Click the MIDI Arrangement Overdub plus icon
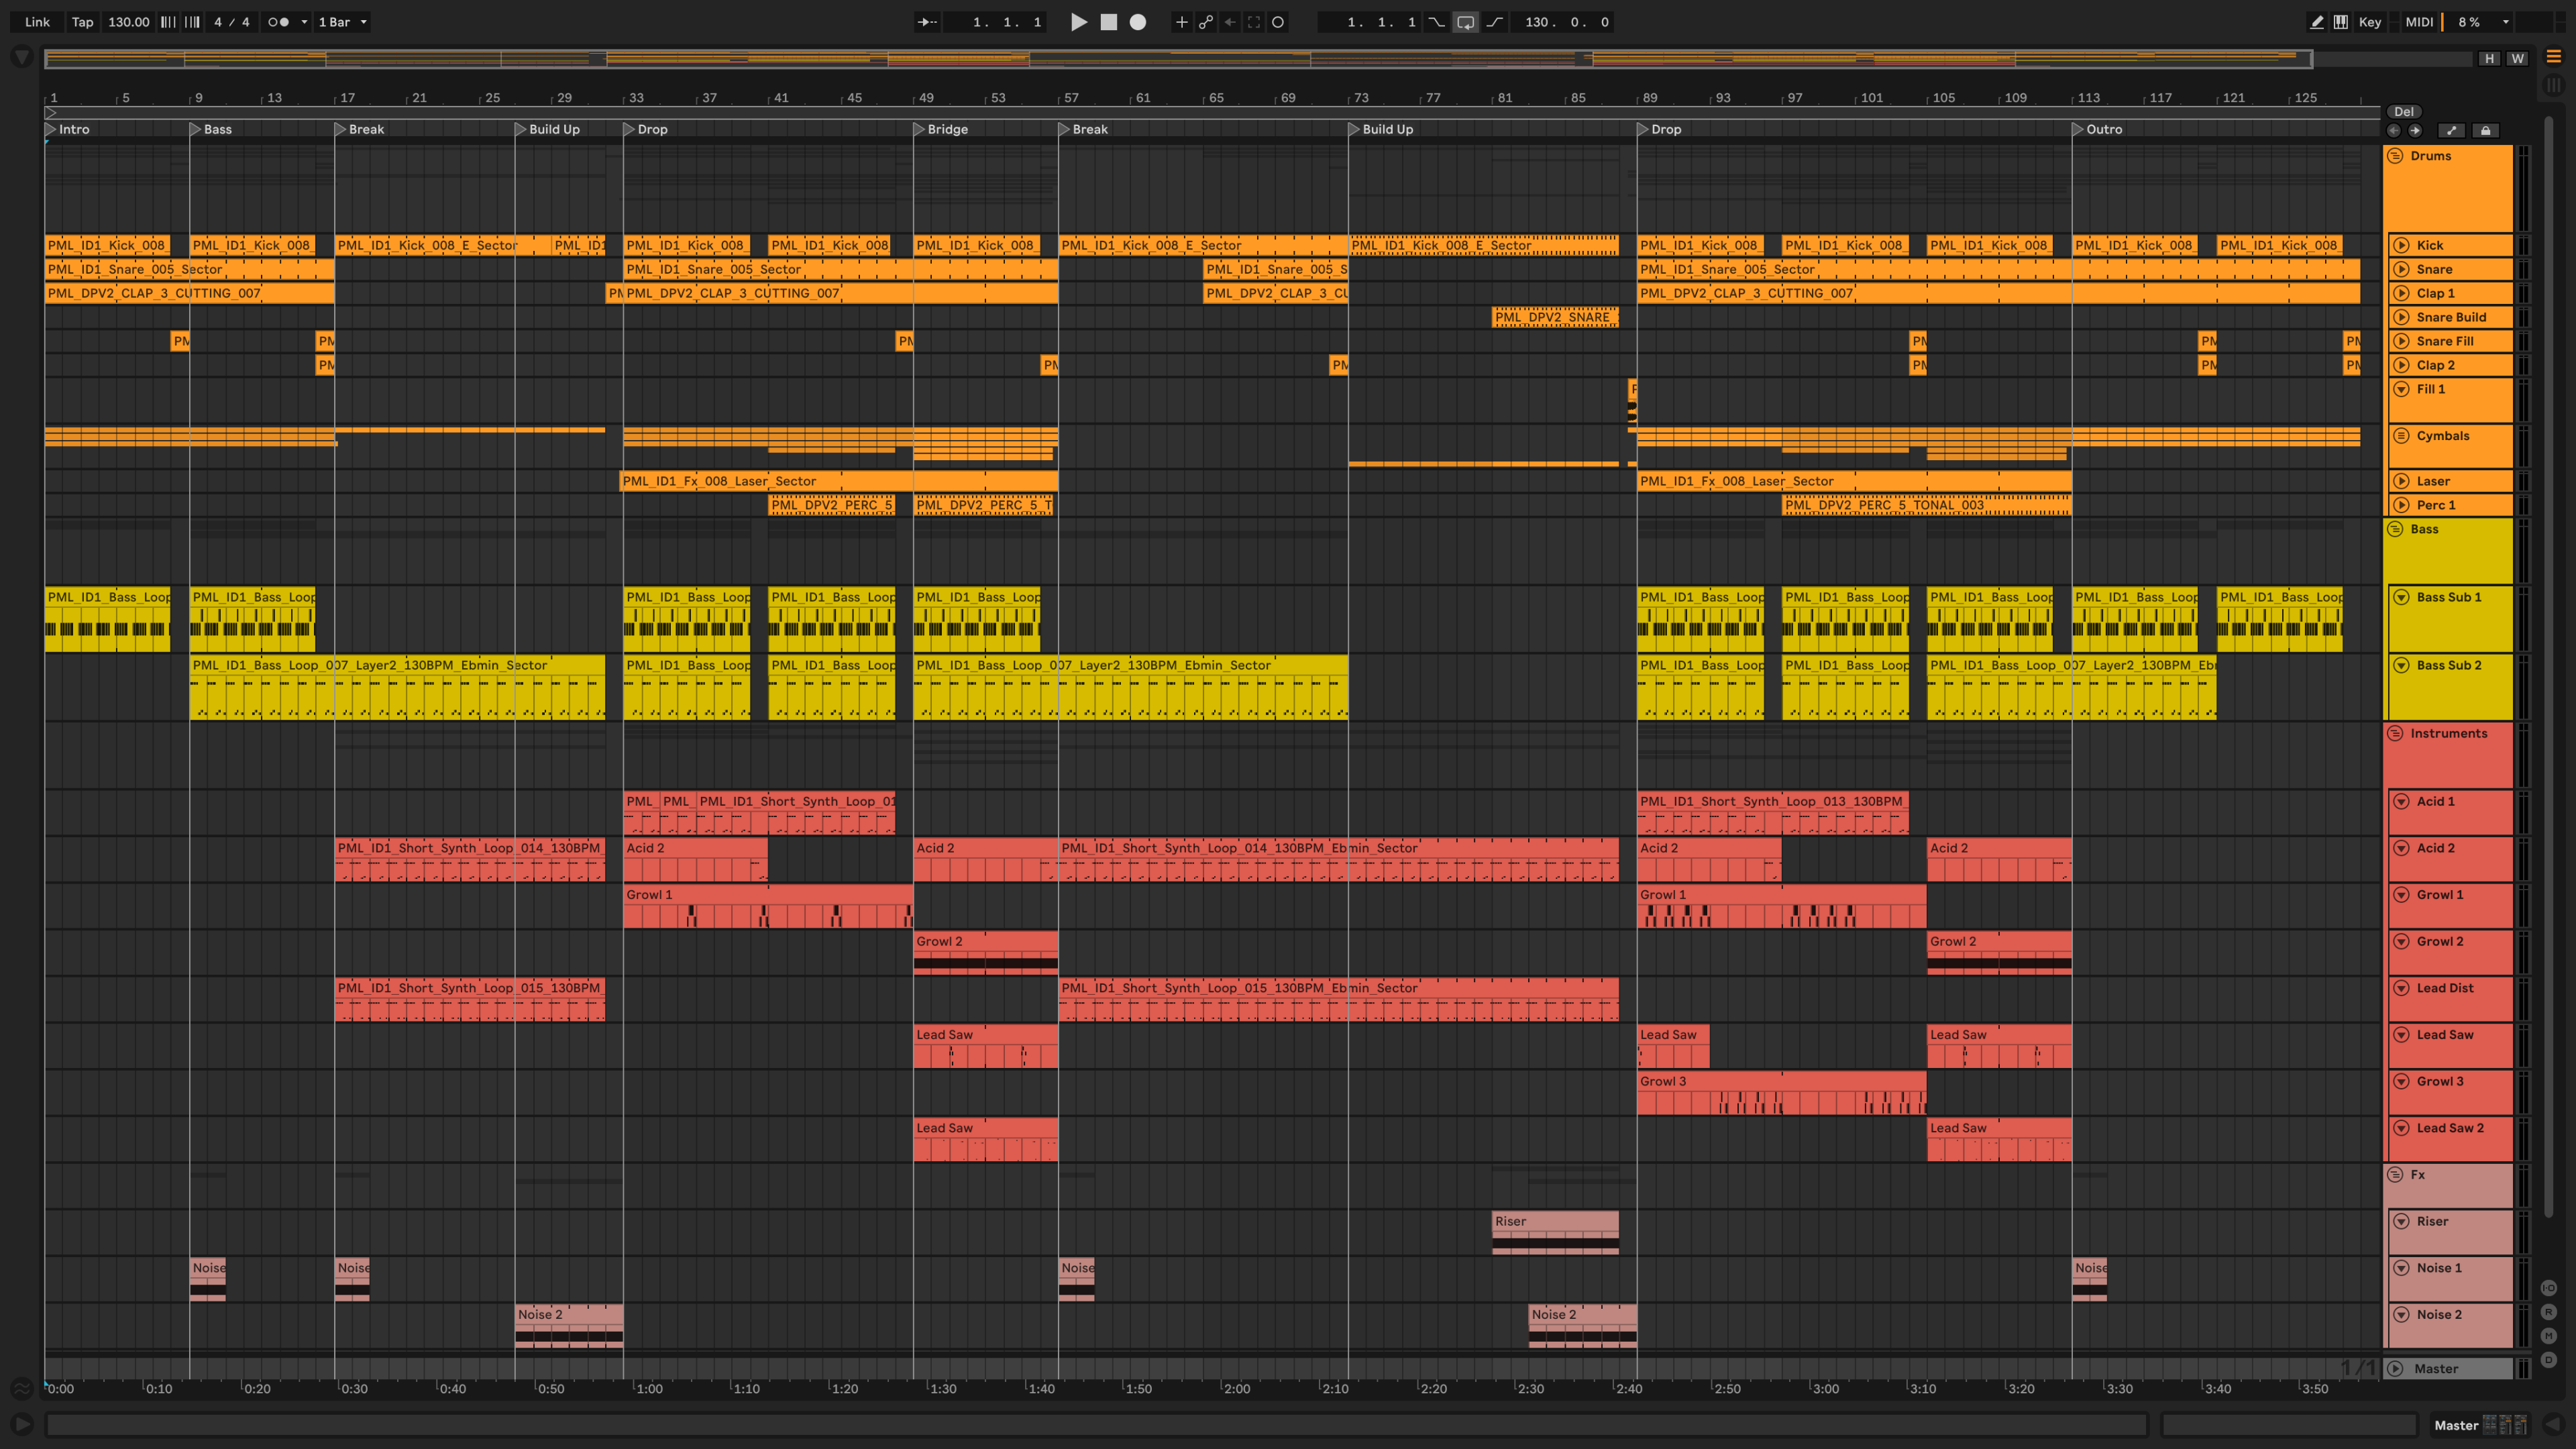This screenshot has width=2576, height=1449. (x=1181, y=22)
